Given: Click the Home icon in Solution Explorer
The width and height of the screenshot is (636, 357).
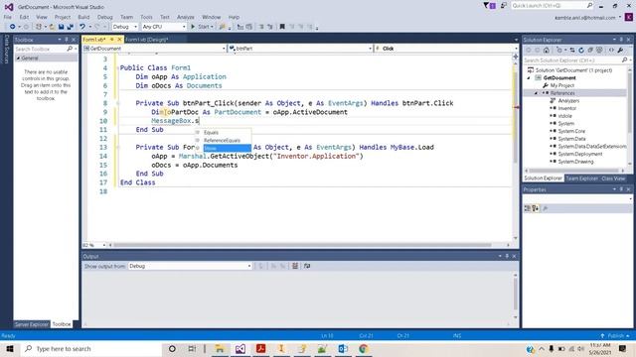Looking at the screenshot, I should tap(547, 51).
